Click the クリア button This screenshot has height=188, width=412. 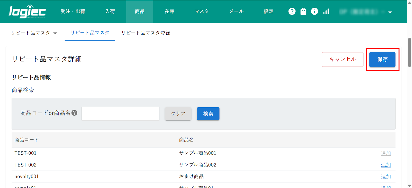click(x=178, y=114)
